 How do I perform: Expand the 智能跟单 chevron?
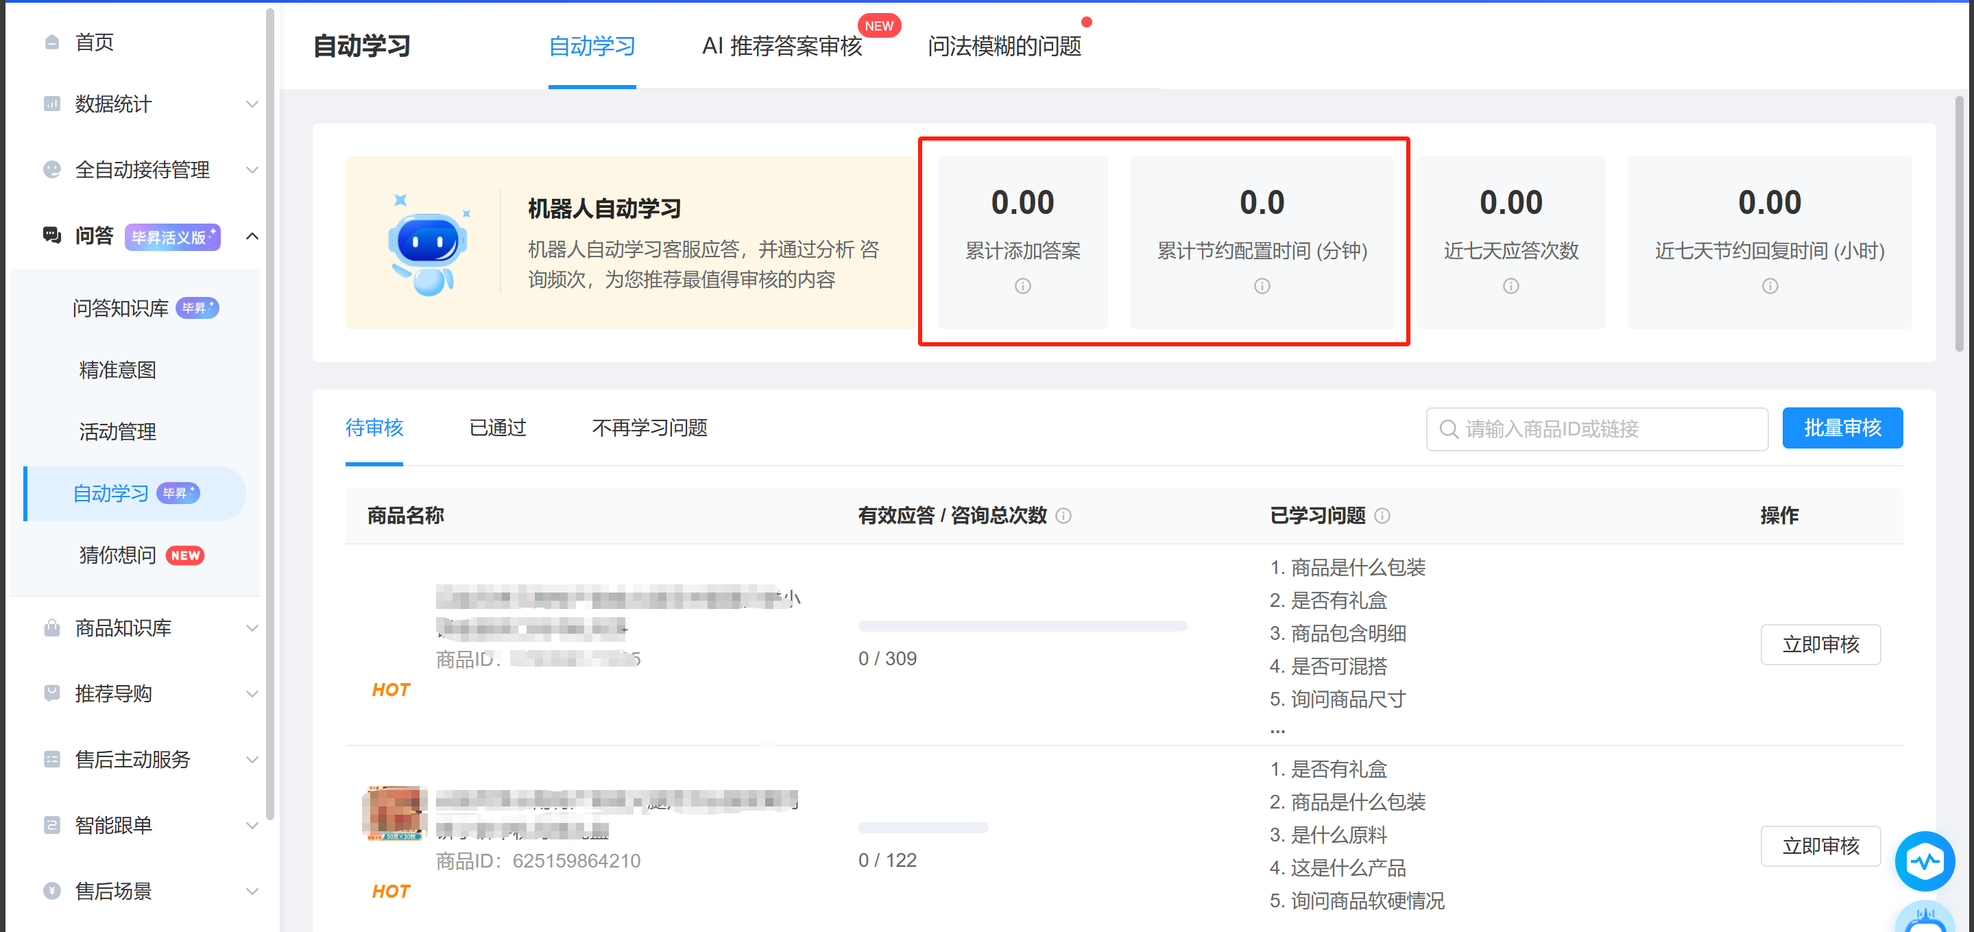click(x=252, y=826)
